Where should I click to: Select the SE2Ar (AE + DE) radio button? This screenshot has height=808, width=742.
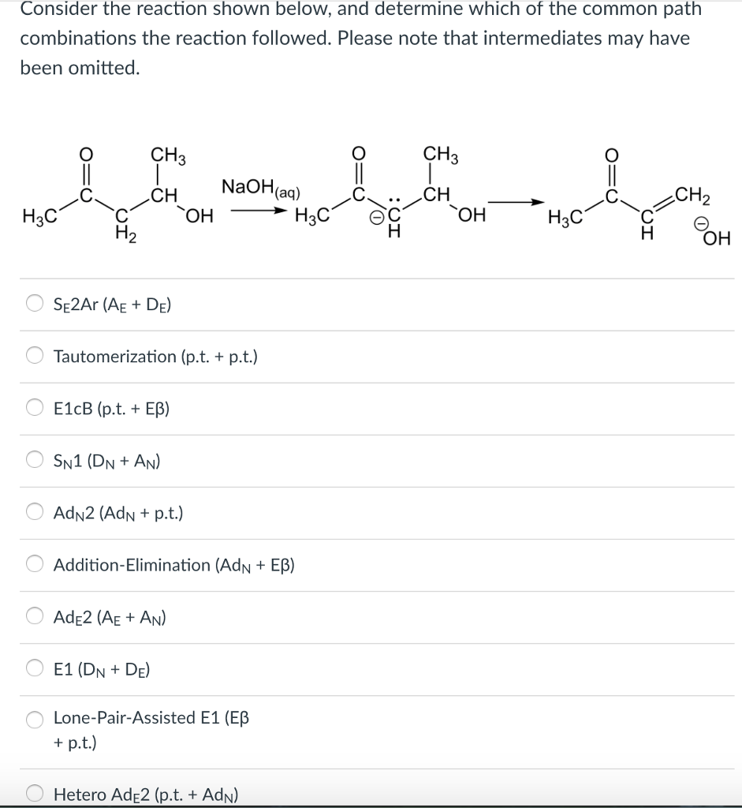[35, 302]
